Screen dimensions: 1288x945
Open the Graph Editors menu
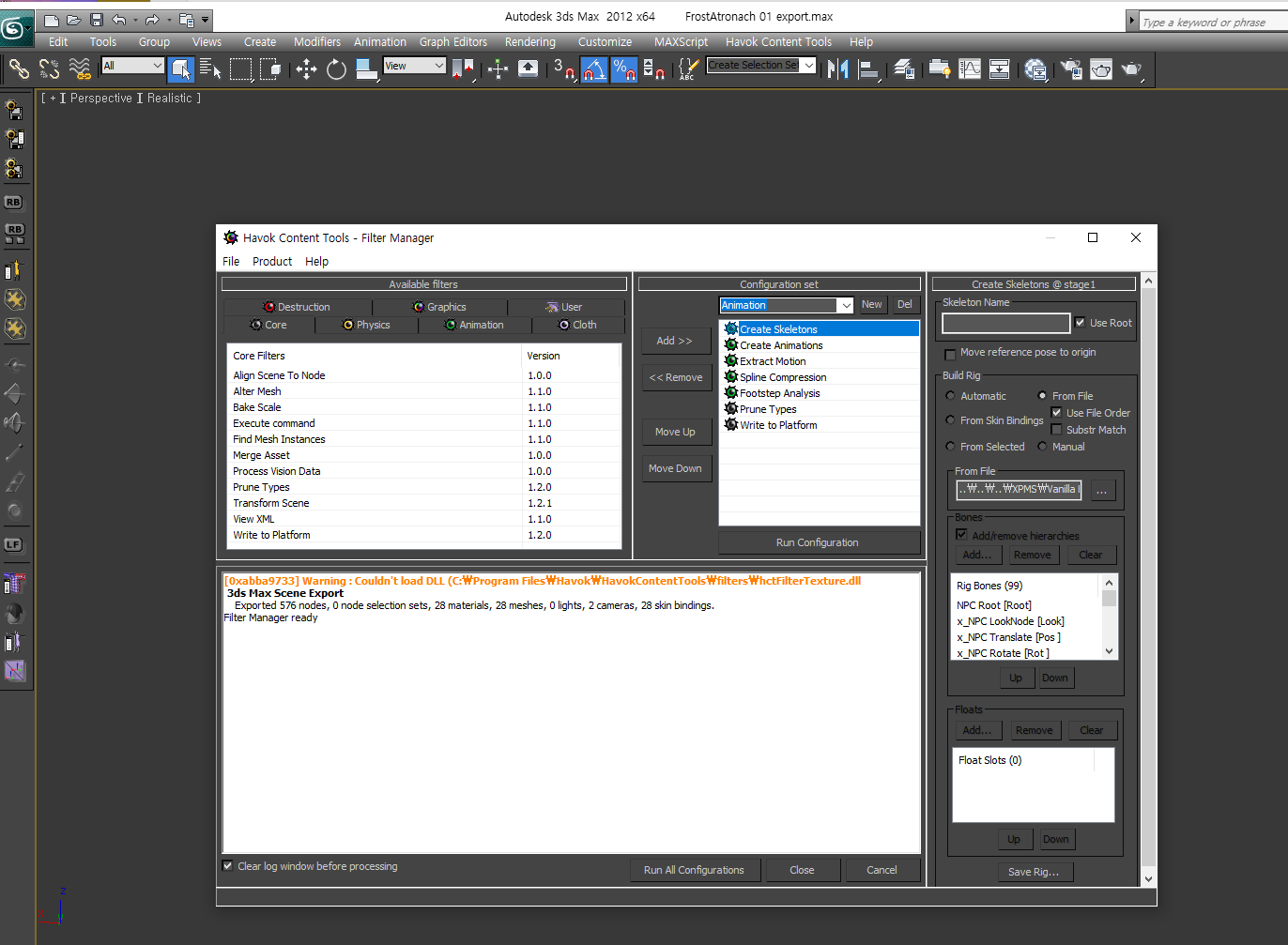click(x=452, y=42)
